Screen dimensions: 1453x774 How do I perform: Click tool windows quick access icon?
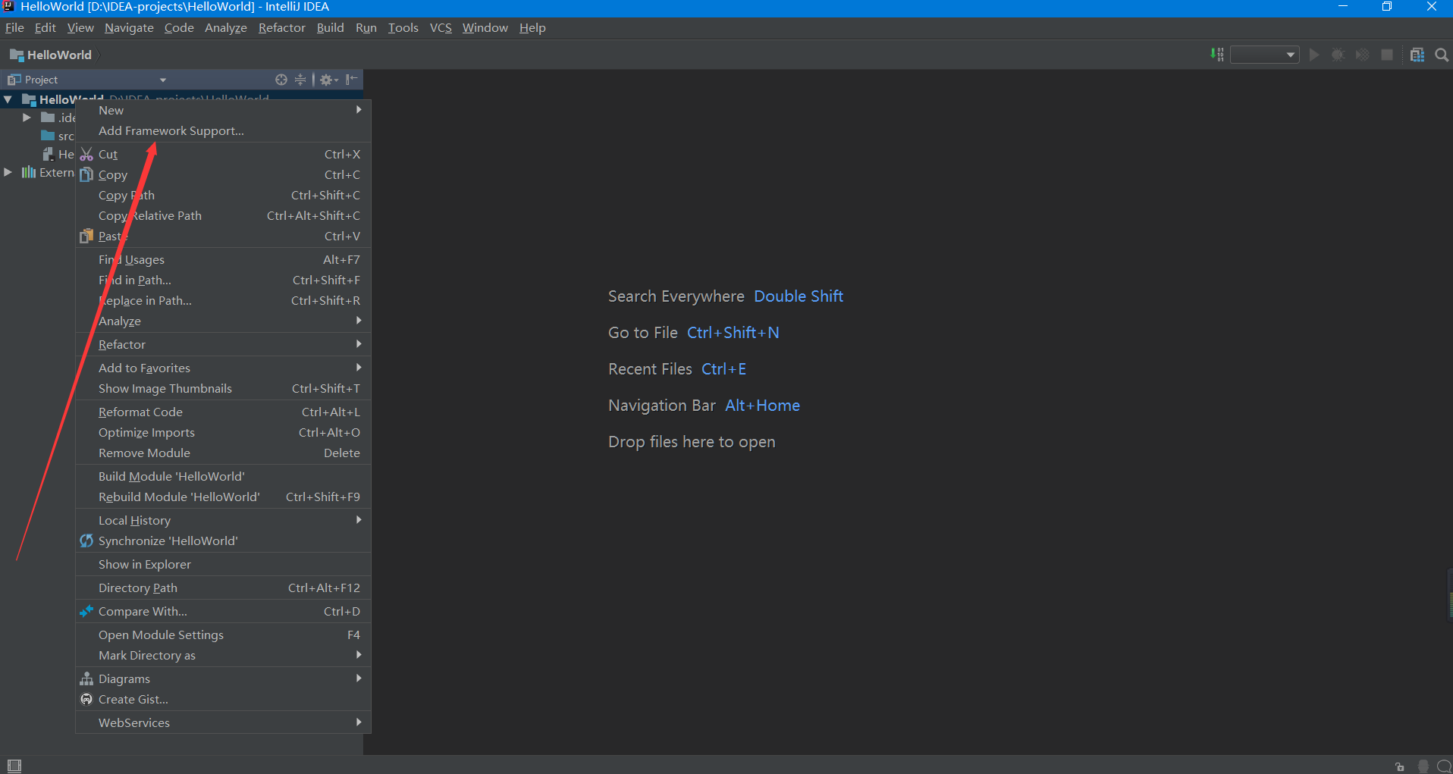(x=14, y=766)
